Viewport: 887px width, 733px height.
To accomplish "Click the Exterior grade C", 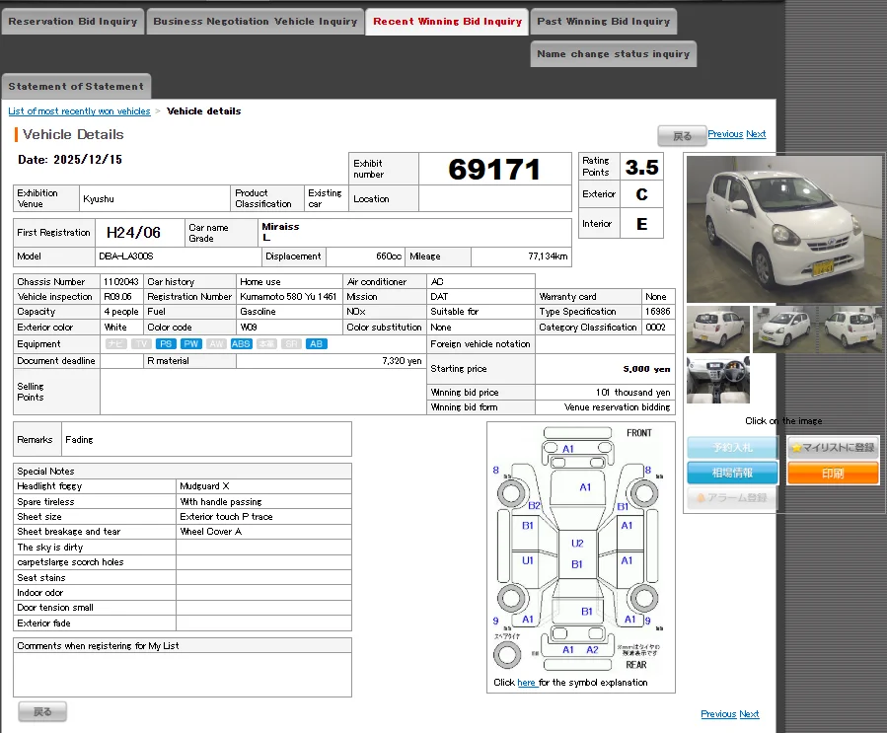I will tap(641, 194).
